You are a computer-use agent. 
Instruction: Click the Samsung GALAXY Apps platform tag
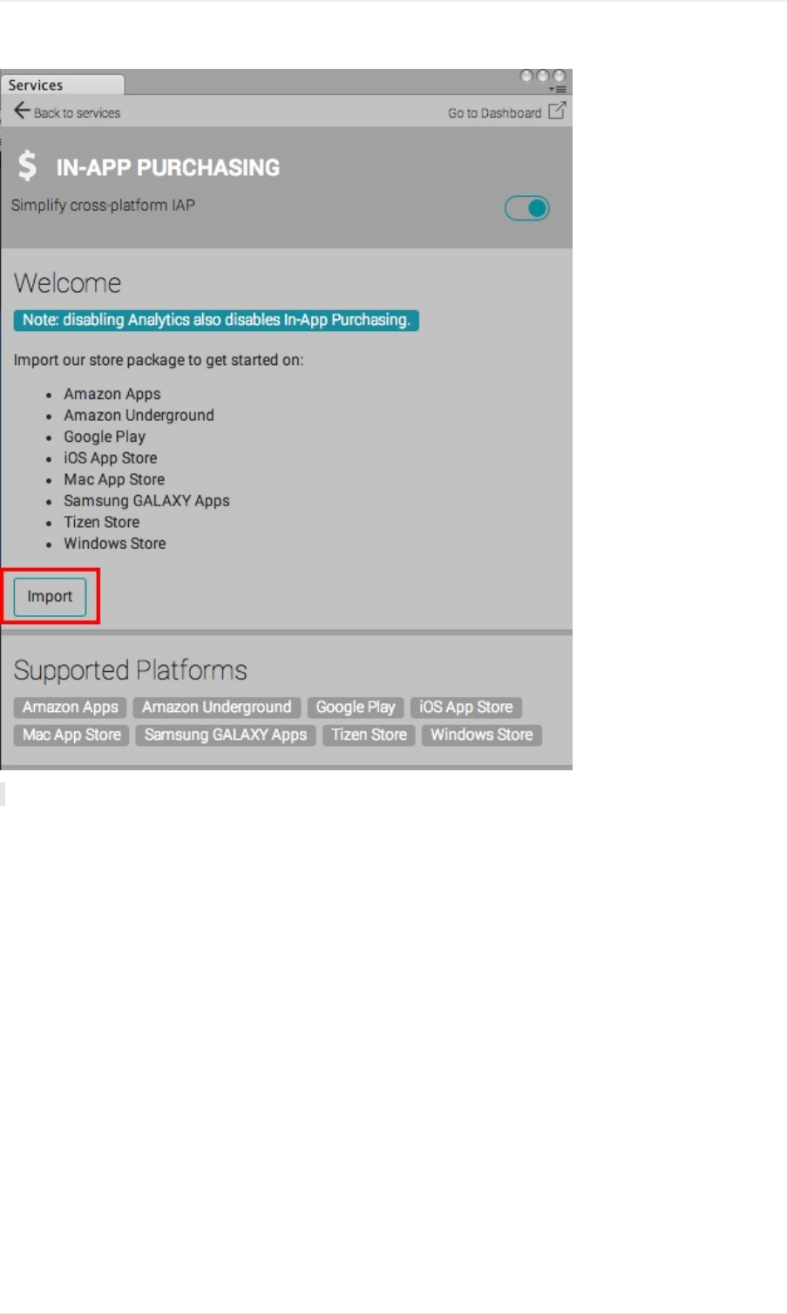(226, 735)
